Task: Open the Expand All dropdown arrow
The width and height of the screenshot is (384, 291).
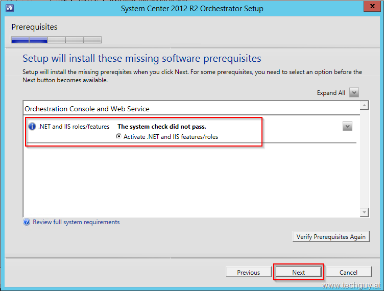Action: [x=354, y=92]
